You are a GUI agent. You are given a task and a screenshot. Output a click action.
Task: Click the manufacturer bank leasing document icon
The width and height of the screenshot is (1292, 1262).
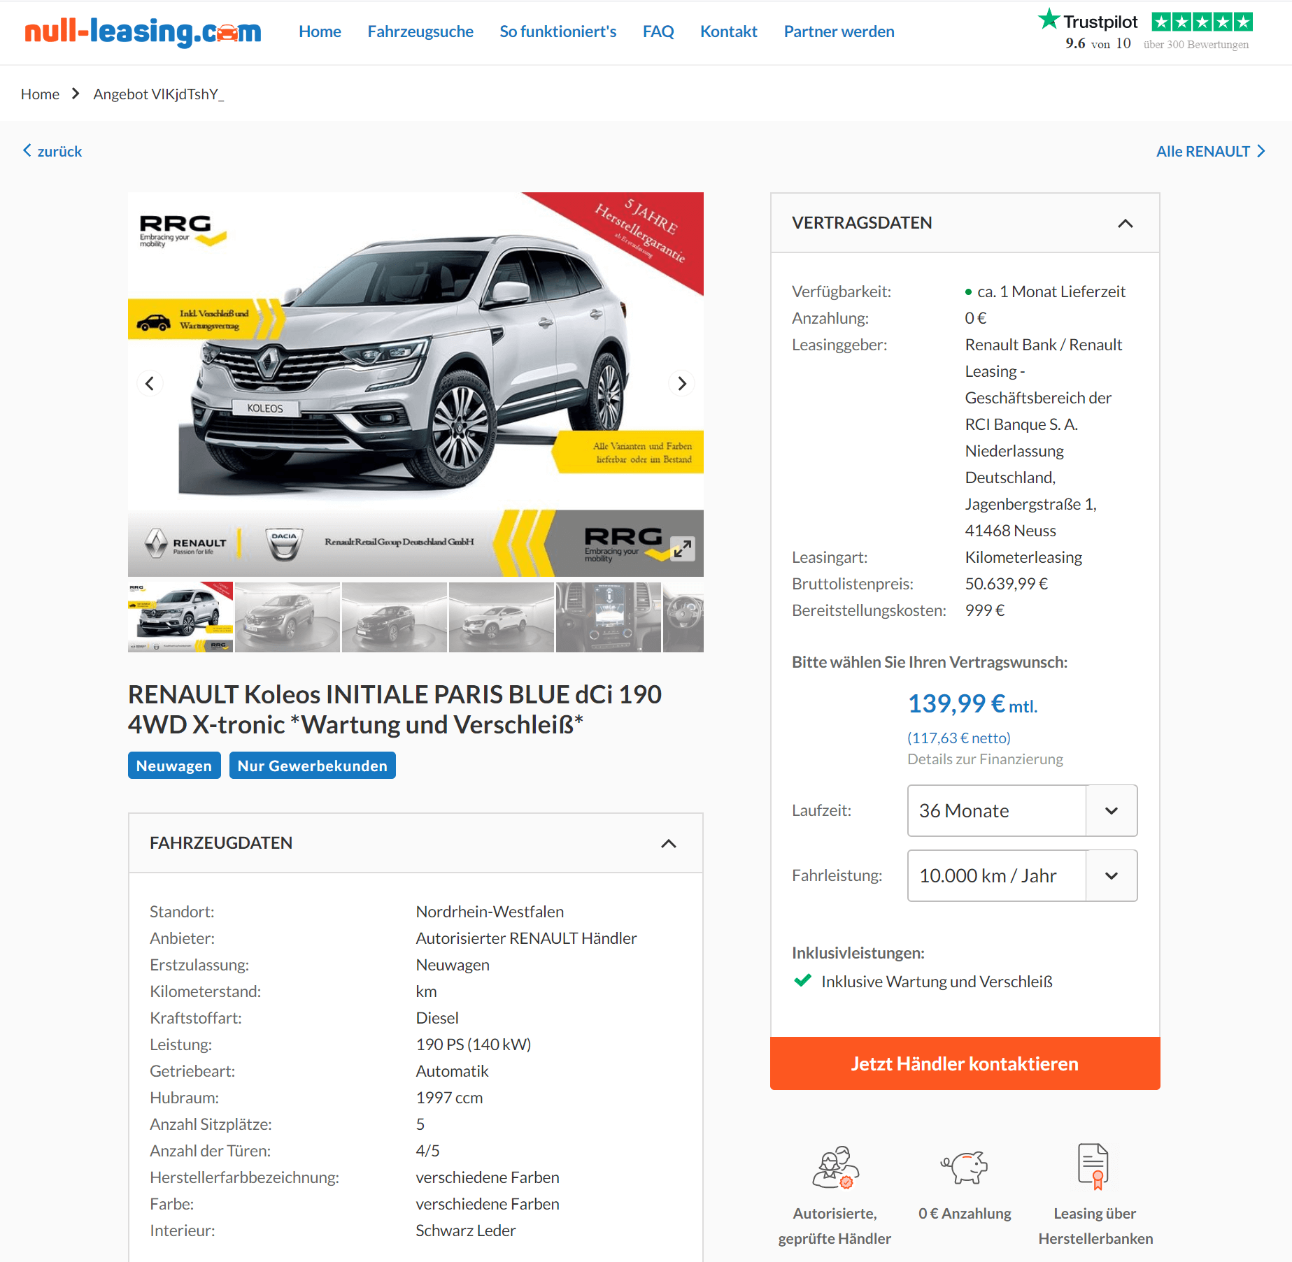[1094, 1166]
